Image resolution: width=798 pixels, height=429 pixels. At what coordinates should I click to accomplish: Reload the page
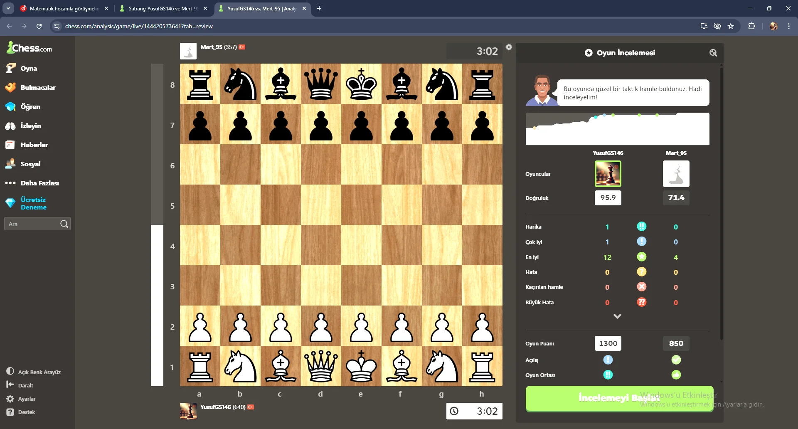(39, 26)
